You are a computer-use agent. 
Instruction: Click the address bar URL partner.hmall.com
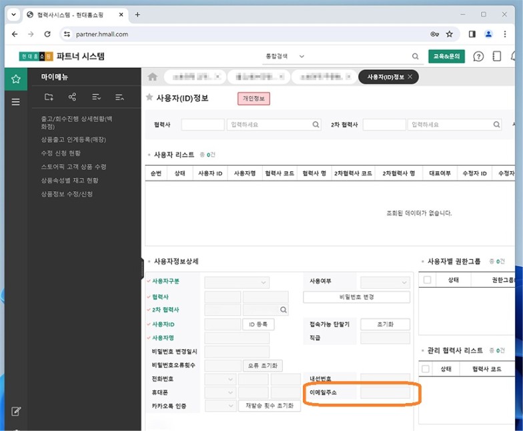pyautogui.click(x=102, y=34)
